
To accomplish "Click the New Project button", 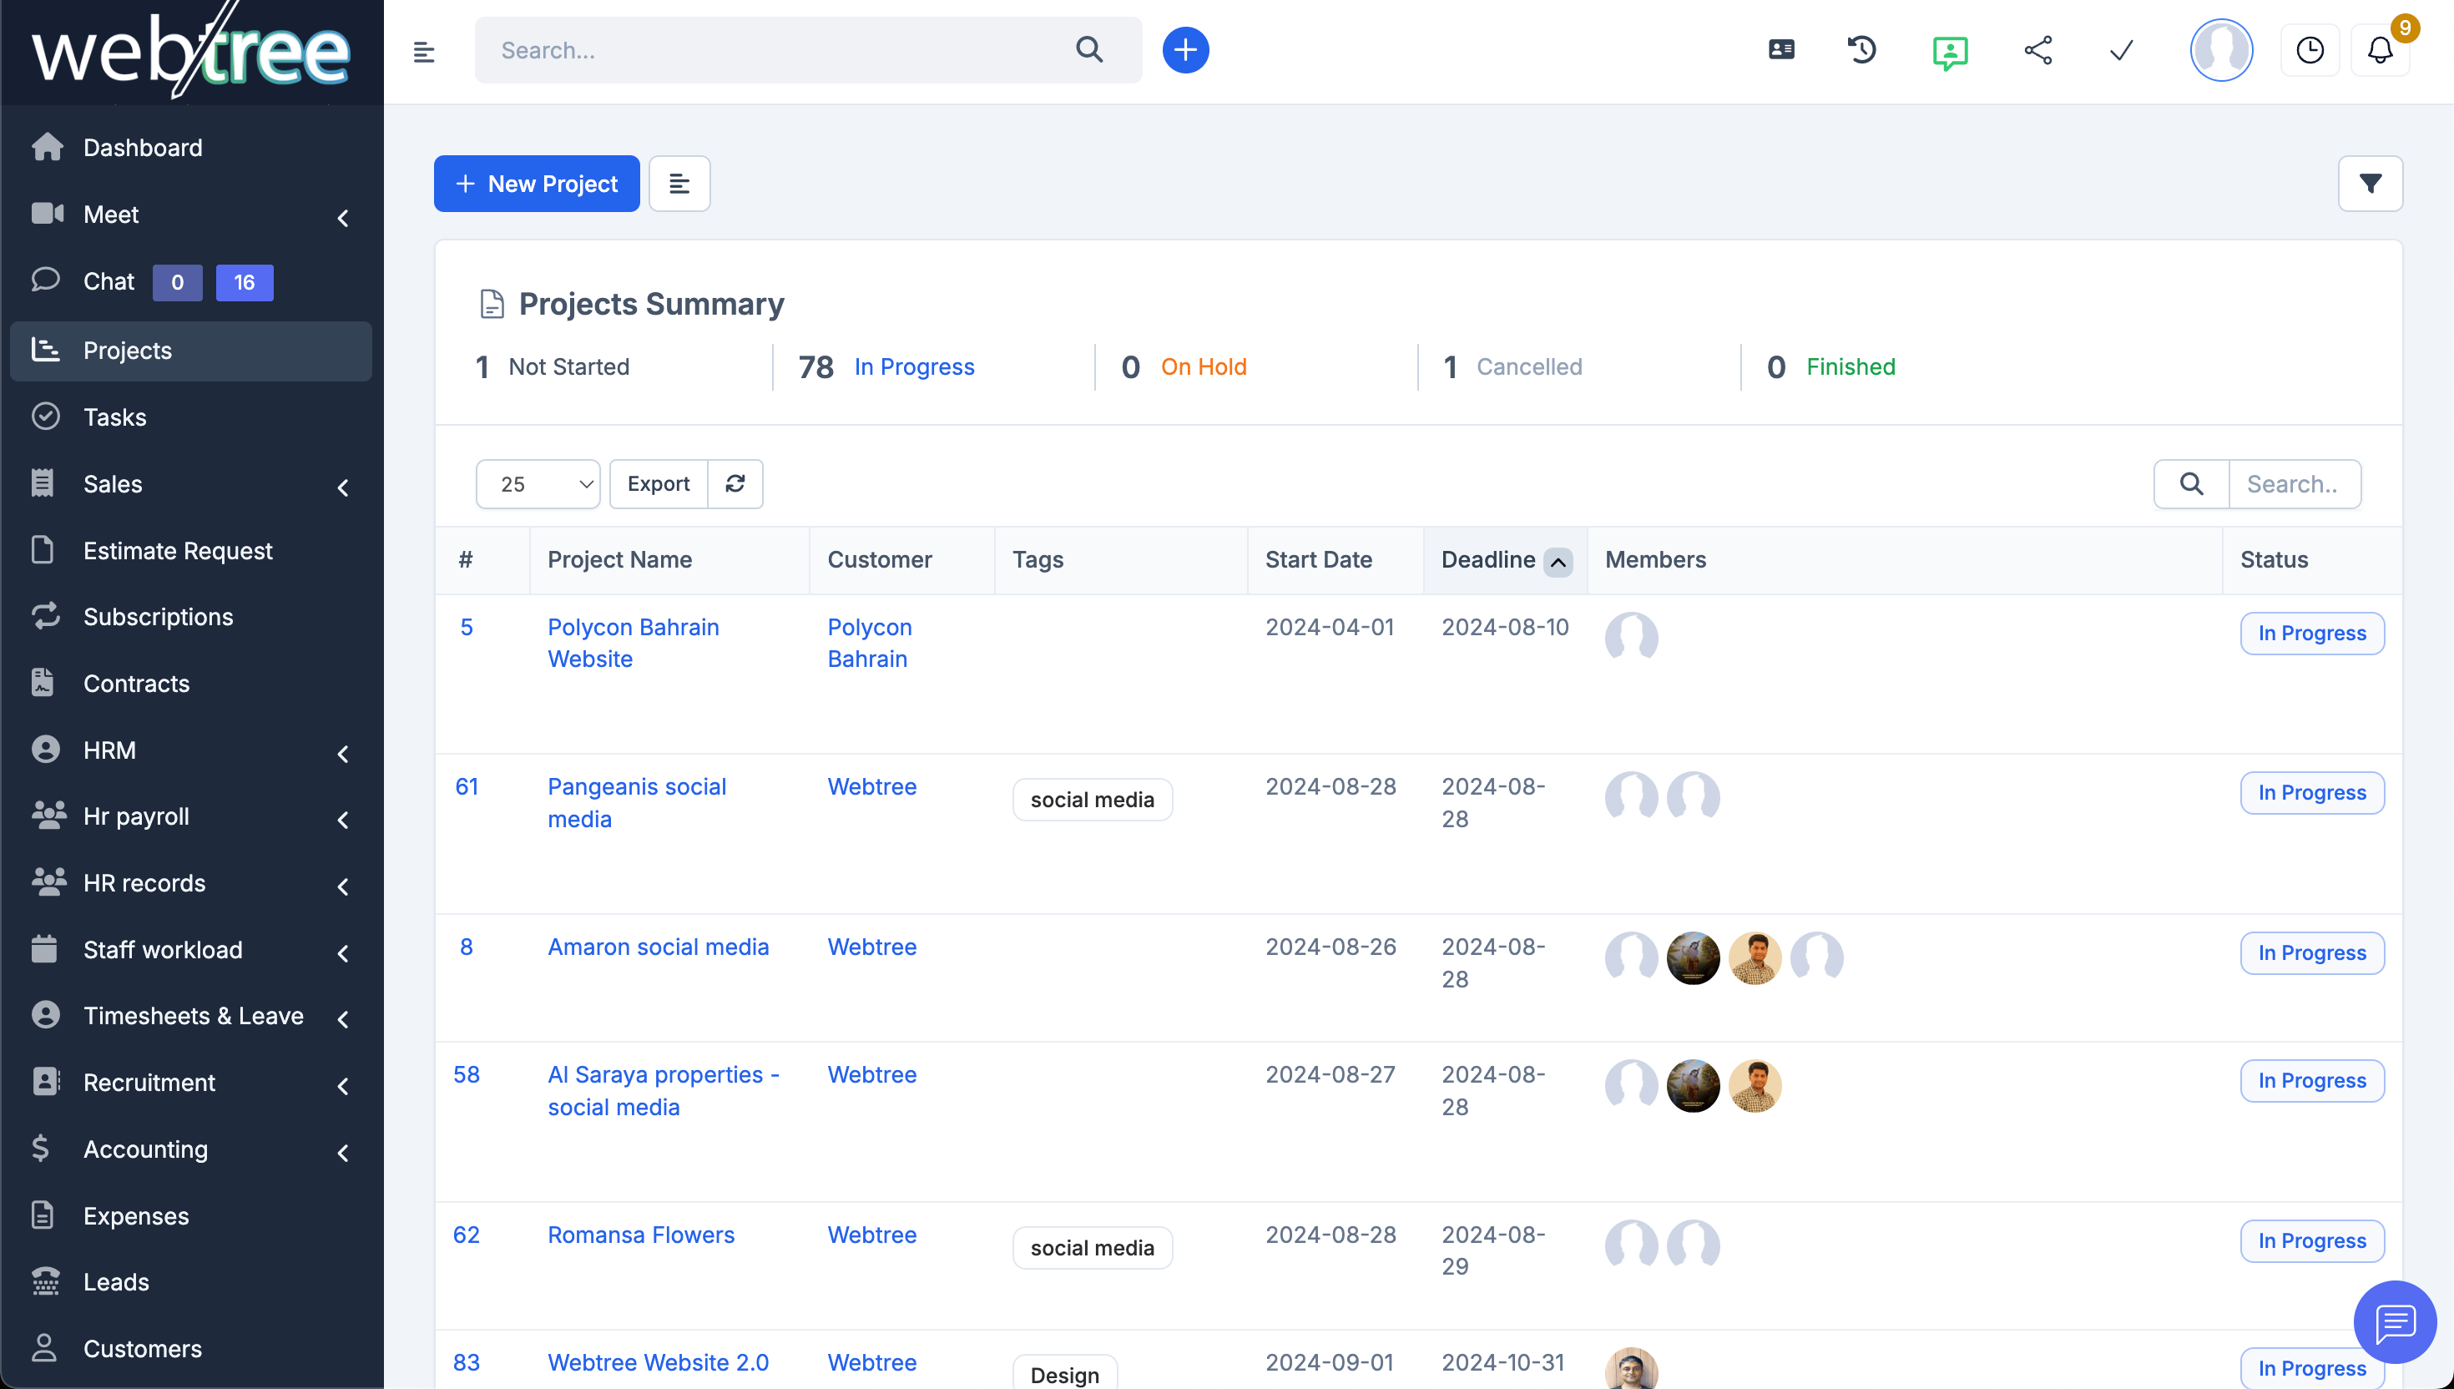I will (537, 183).
